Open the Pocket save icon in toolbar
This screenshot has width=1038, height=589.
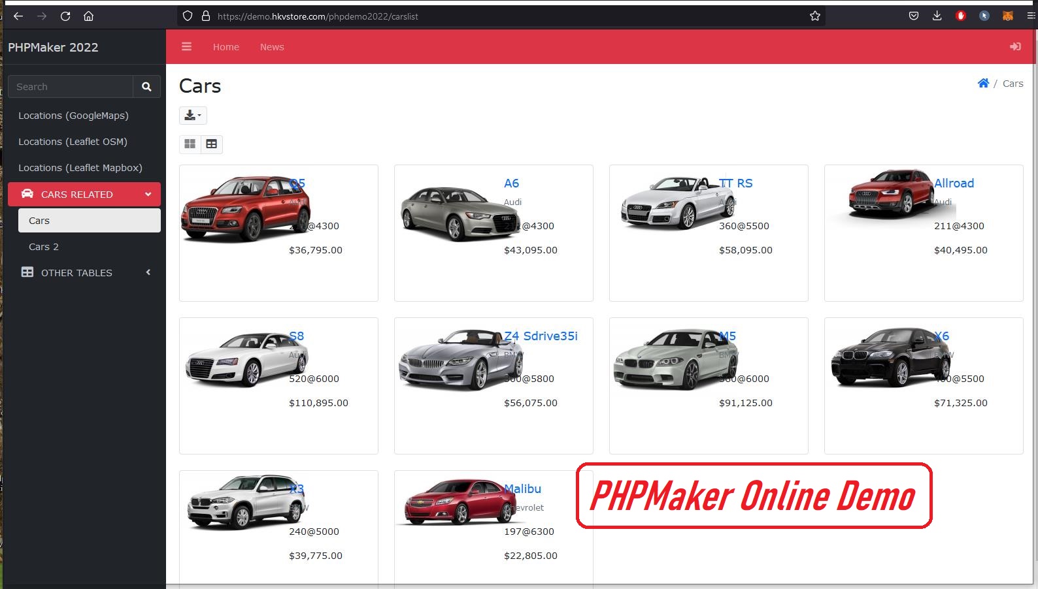[914, 16]
